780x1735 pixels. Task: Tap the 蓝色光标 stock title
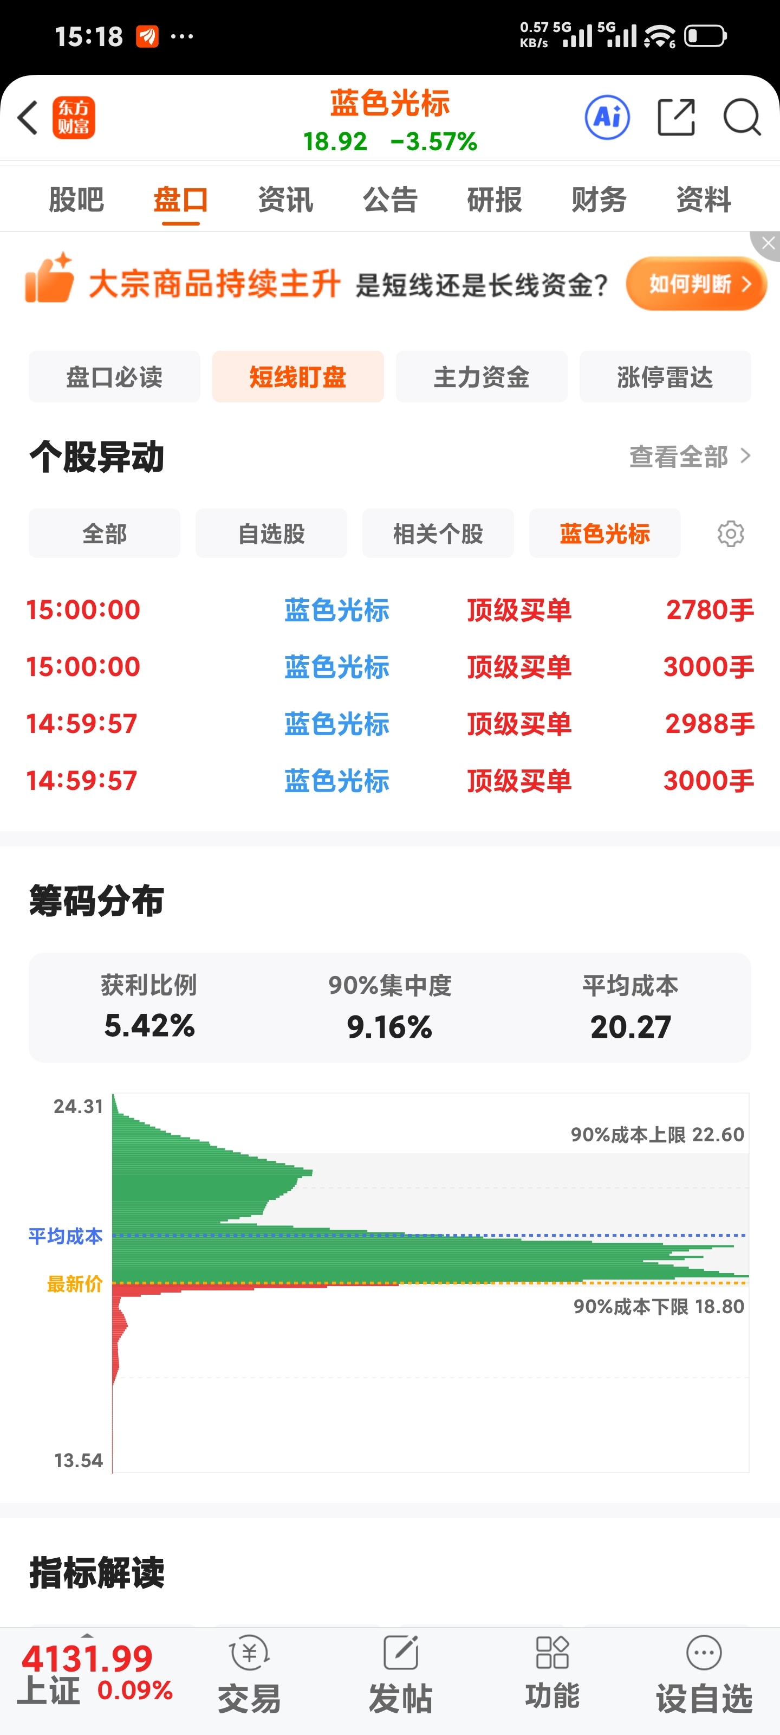(391, 103)
